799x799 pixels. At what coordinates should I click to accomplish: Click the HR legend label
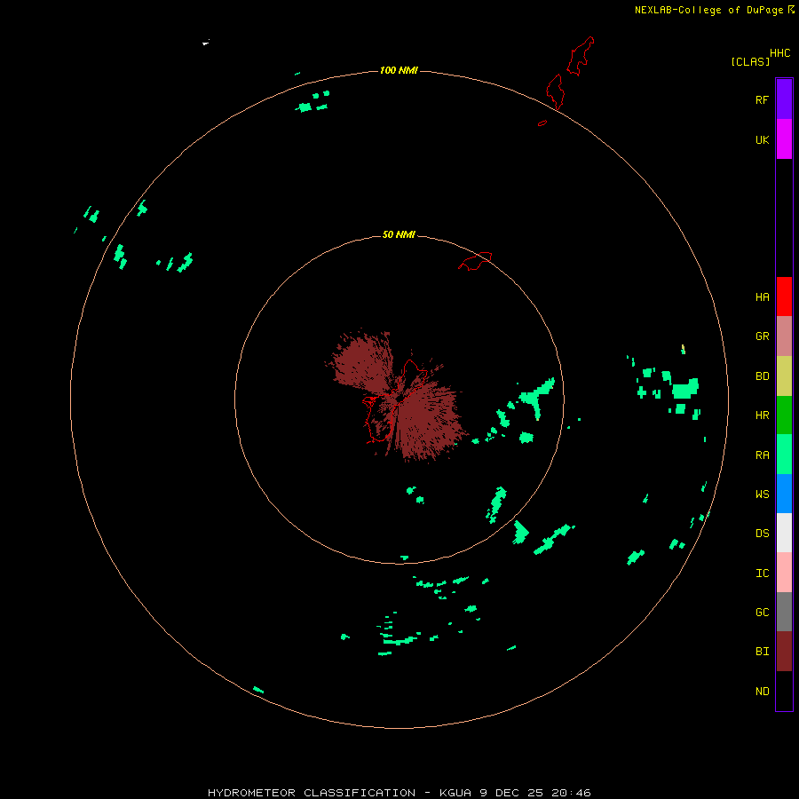point(762,415)
